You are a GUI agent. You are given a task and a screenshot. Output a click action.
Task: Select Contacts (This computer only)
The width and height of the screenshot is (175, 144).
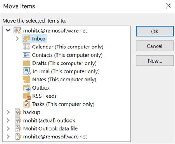point(67,55)
